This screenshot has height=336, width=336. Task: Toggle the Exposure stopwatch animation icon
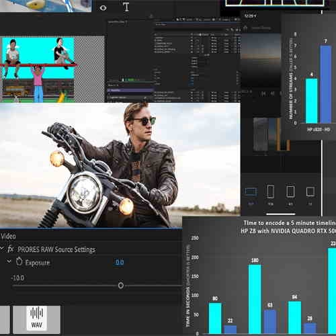(x=19, y=261)
